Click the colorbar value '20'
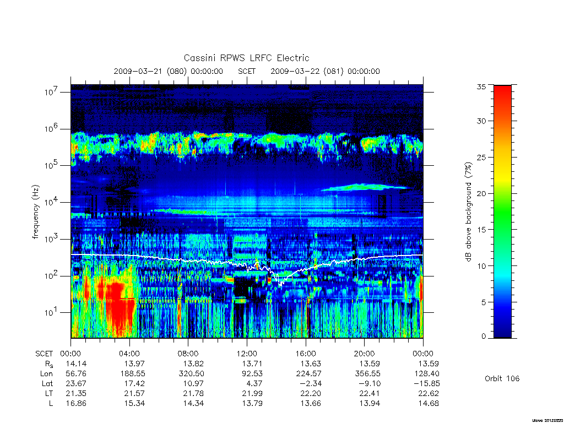This screenshot has width=564, height=423. [481, 193]
